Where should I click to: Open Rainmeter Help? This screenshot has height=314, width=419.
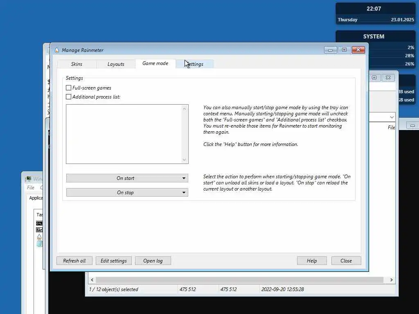(x=312, y=260)
